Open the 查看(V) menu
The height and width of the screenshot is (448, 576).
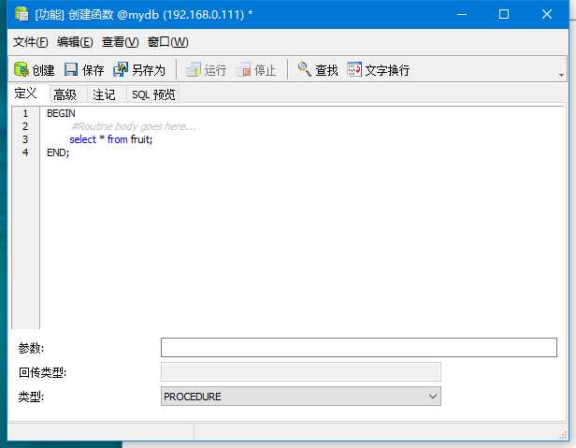pyautogui.click(x=120, y=42)
